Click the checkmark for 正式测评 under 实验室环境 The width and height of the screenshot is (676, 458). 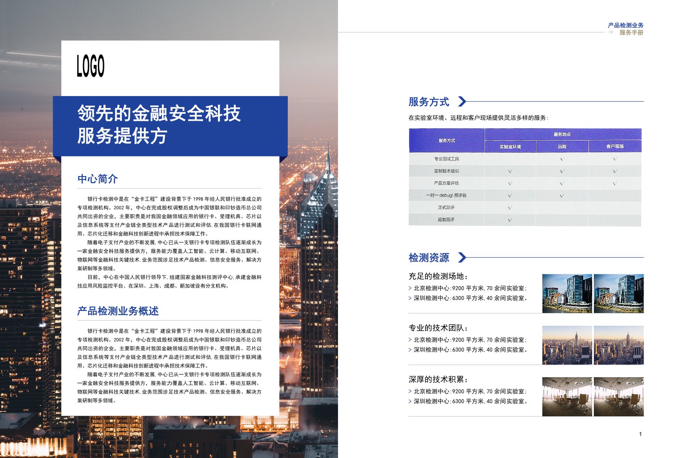(510, 208)
